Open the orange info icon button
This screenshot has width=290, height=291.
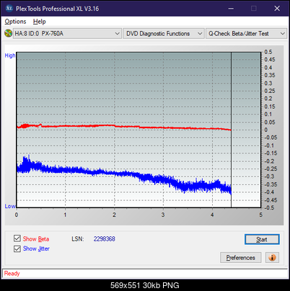272,258
